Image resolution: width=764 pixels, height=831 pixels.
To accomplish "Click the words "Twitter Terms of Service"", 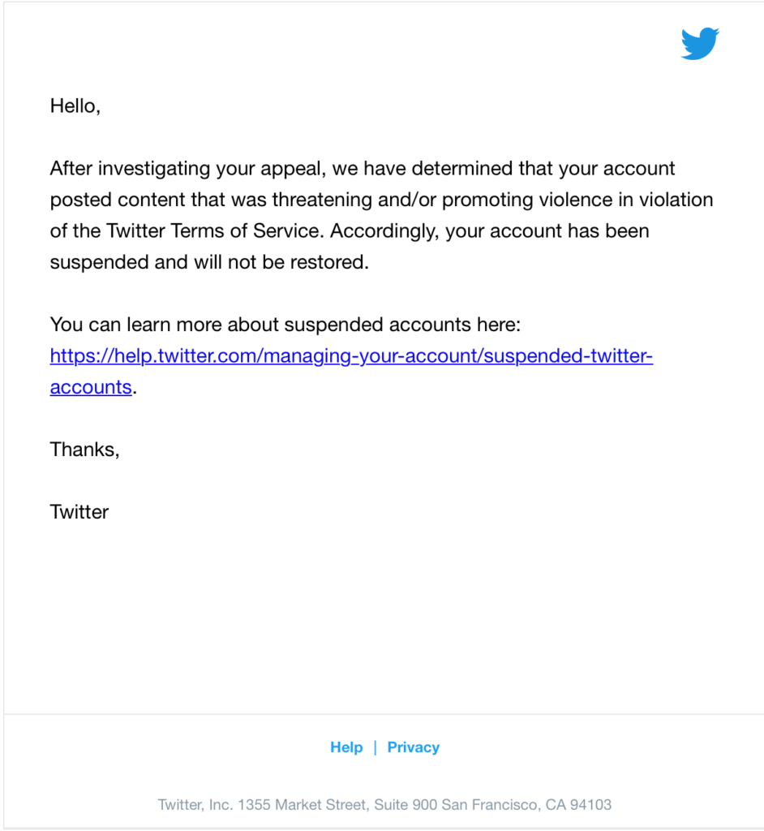I will [213, 231].
